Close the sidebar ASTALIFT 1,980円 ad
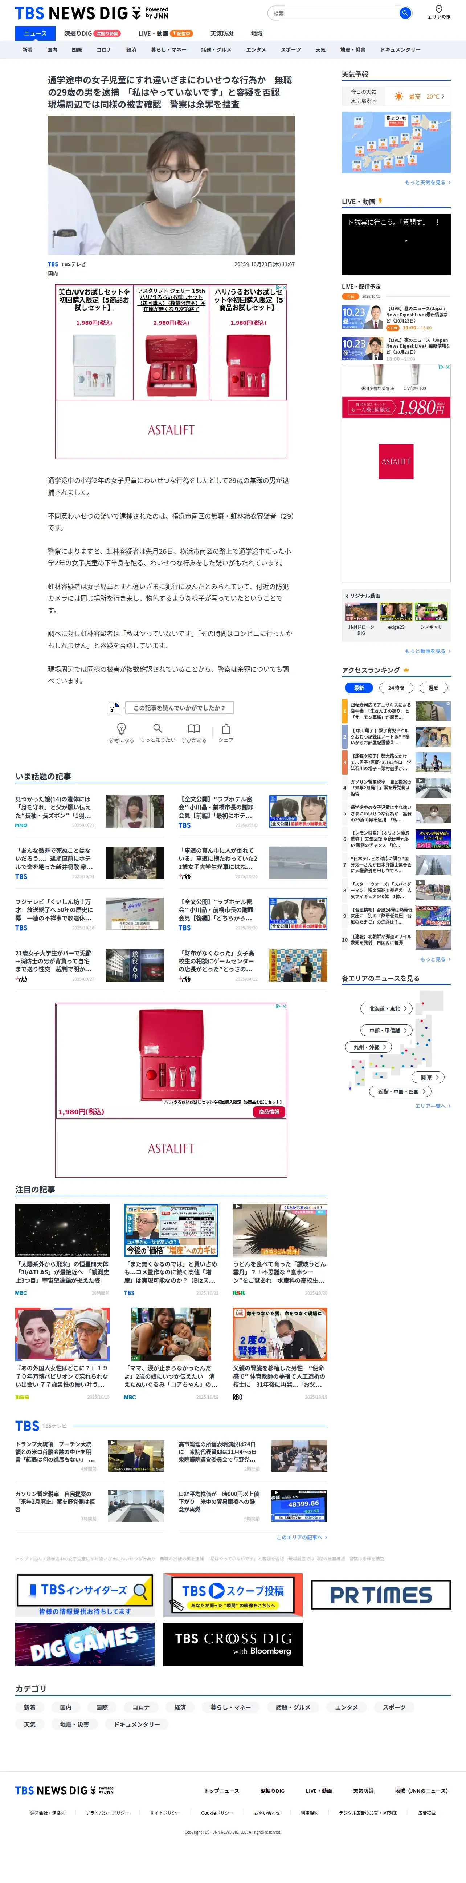This screenshot has width=466, height=1883. pos(447,367)
